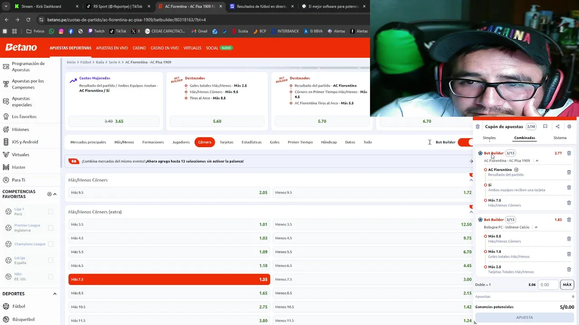Open Programación de Apuestas sidebar item
The image size is (579, 325).
click(28, 66)
